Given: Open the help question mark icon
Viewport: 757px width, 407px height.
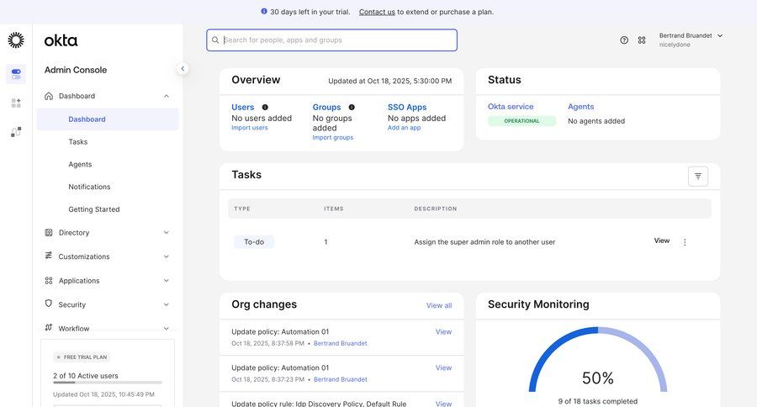Looking at the screenshot, I should 624,40.
